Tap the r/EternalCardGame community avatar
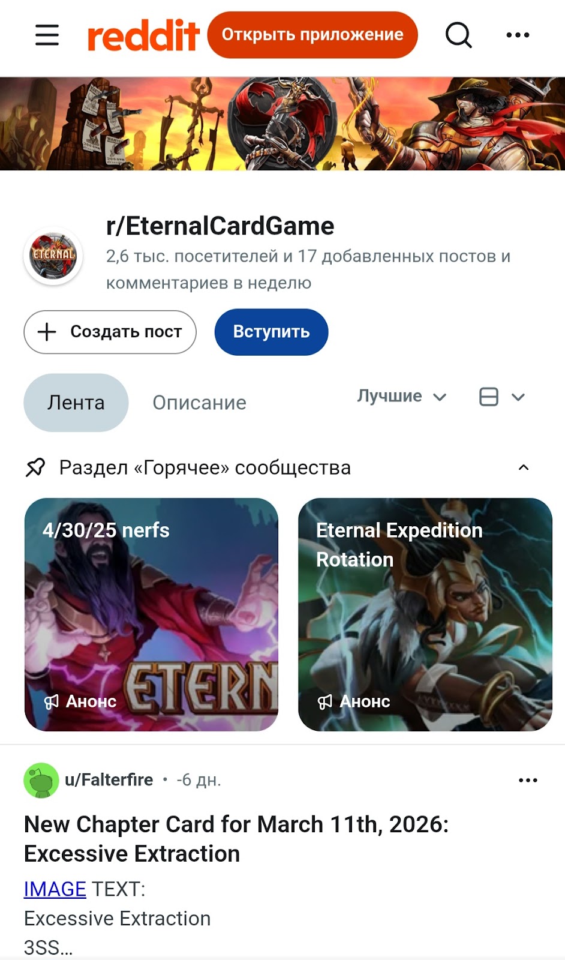565x960 pixels. [x=53, y=256]
